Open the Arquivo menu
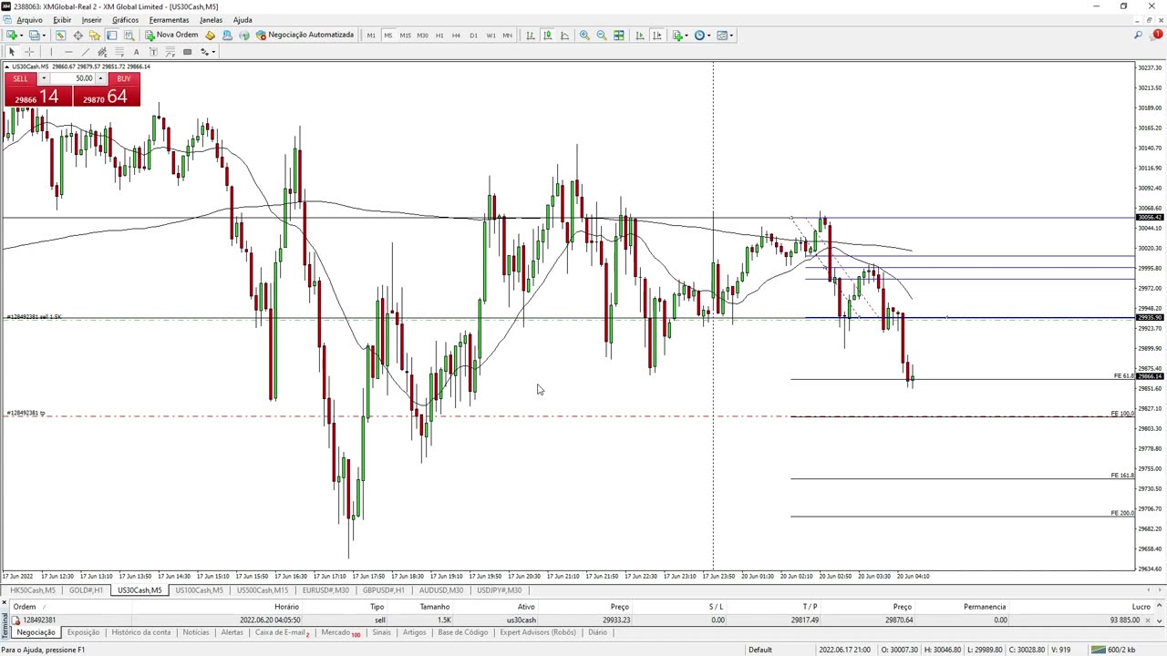Viewport: 1167px width, 656px height. [29, 20]
